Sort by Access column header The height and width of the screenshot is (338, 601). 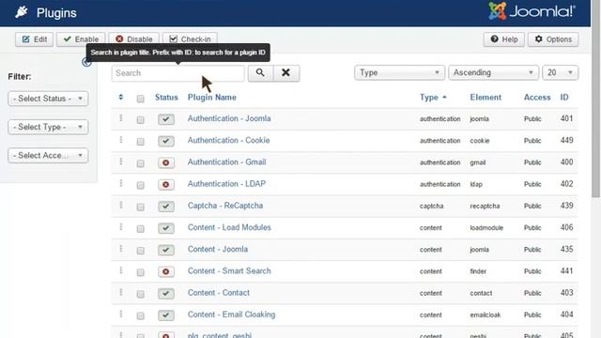(x=537, y=98)
